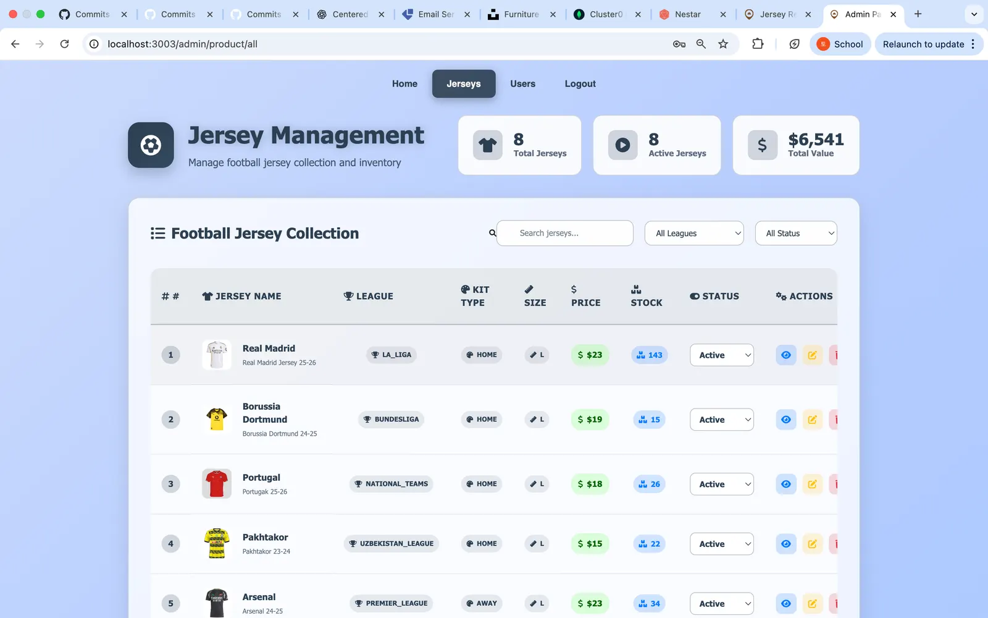Viewport: 988px width, 618px height.
Task: Open the School profile button
Action: coord(840,44)
